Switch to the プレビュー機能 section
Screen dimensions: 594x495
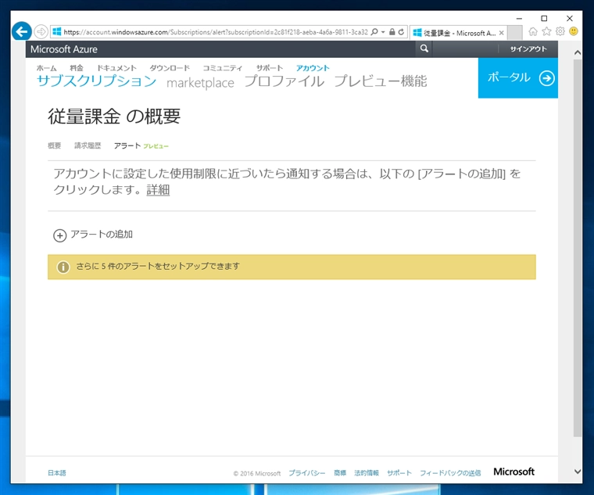point(381,81)
